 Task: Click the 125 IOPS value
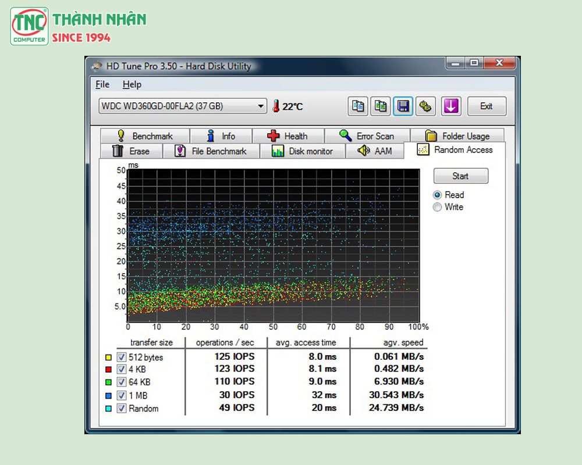[x=234, y=357]
